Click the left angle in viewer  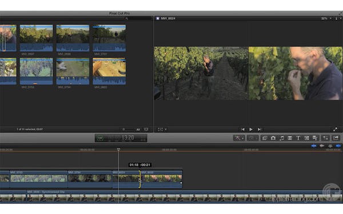(x=201, y=74)
